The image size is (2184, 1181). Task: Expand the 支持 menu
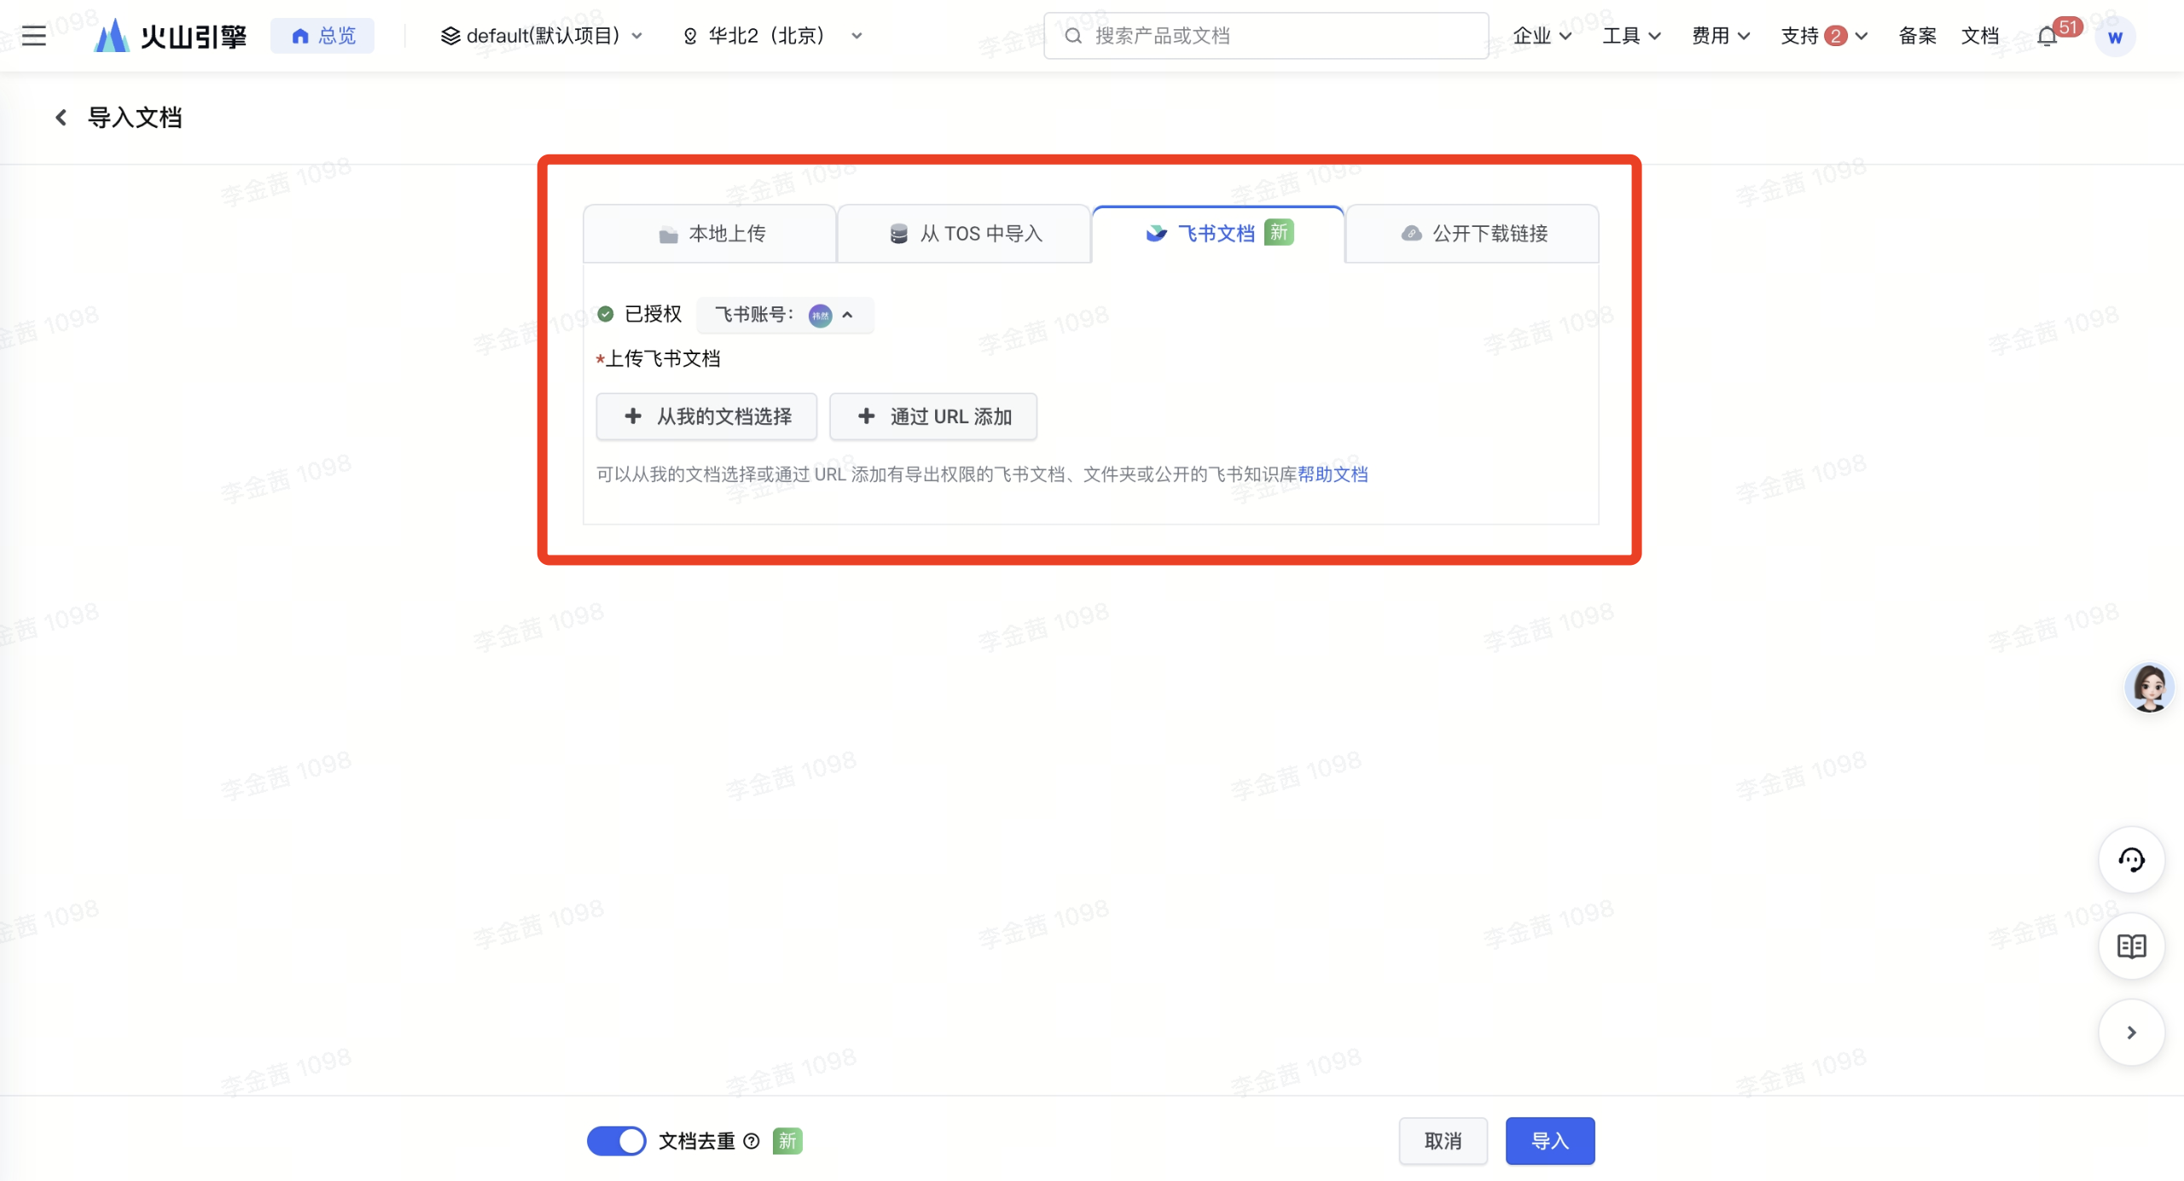click(x=1824, y=36)
